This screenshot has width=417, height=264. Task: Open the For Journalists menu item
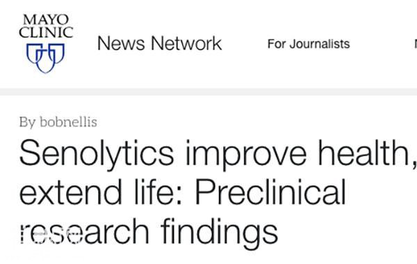tap(309, 44)
